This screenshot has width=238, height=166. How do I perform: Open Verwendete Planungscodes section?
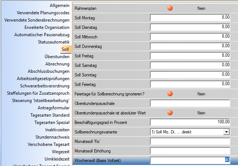pos(43,13)
